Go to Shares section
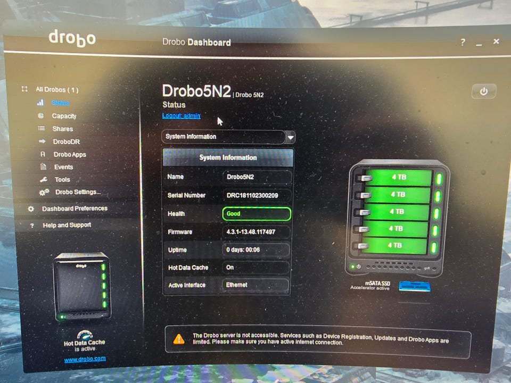Screen dimensions: 511x383 pos(63,129)
